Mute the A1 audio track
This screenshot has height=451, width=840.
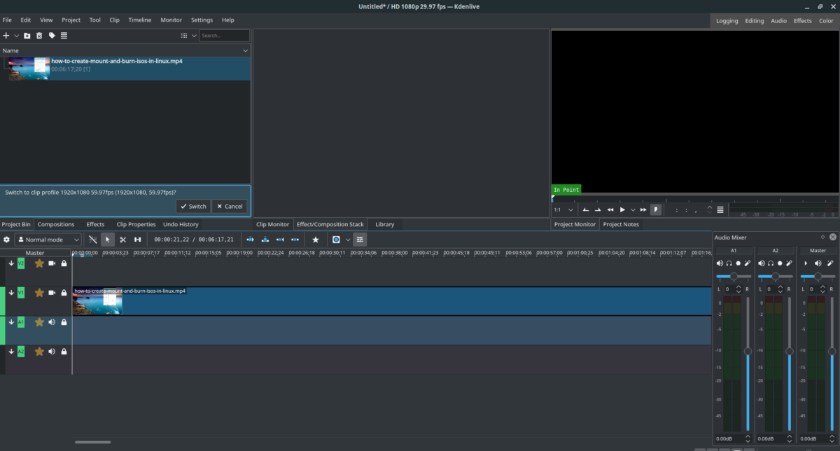point(51,322)
